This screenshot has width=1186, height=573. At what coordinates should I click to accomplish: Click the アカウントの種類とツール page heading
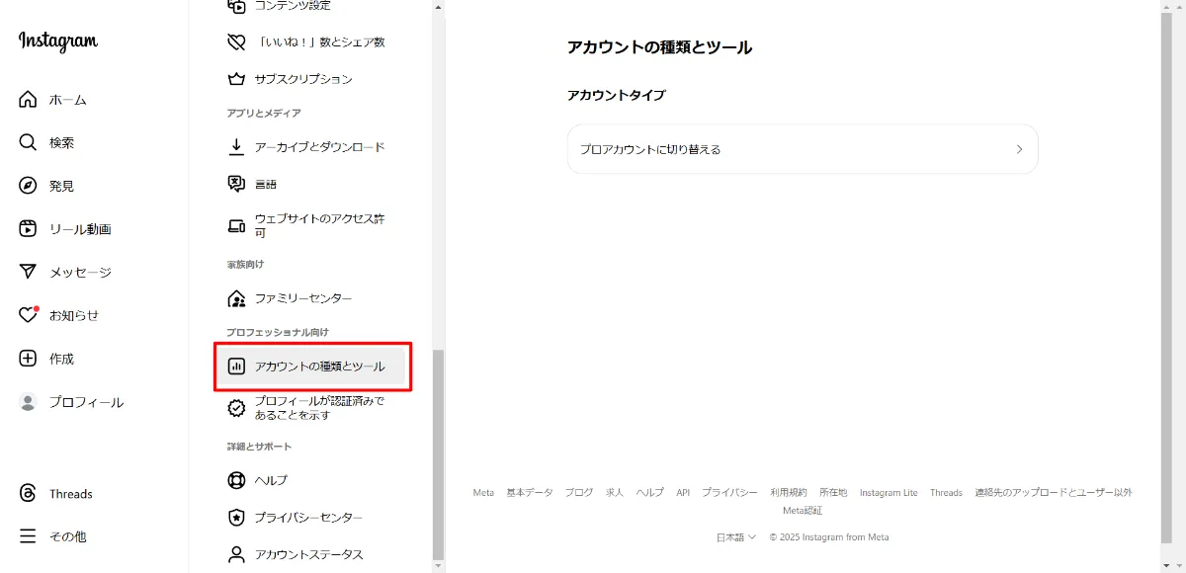(x=659, y=47)
